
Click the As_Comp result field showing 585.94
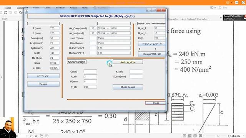point(114,28)
